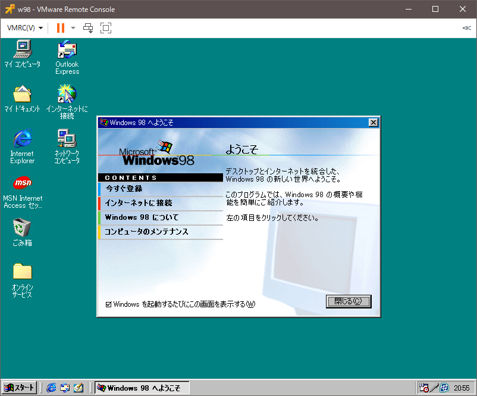
Task: Open the スタート menu
Action: point(19,388)
